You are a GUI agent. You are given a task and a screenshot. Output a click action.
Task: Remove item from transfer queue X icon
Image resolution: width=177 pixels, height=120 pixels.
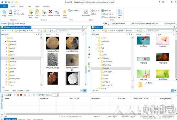coord(25,95)
